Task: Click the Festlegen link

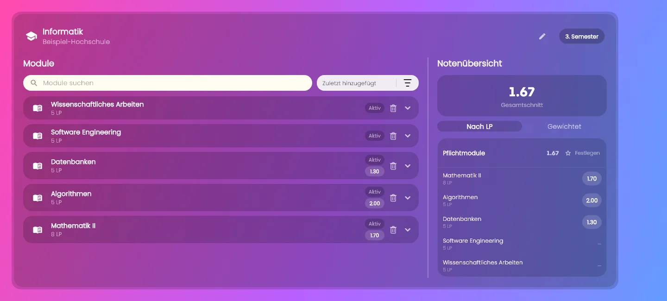Action: point(587,153)
